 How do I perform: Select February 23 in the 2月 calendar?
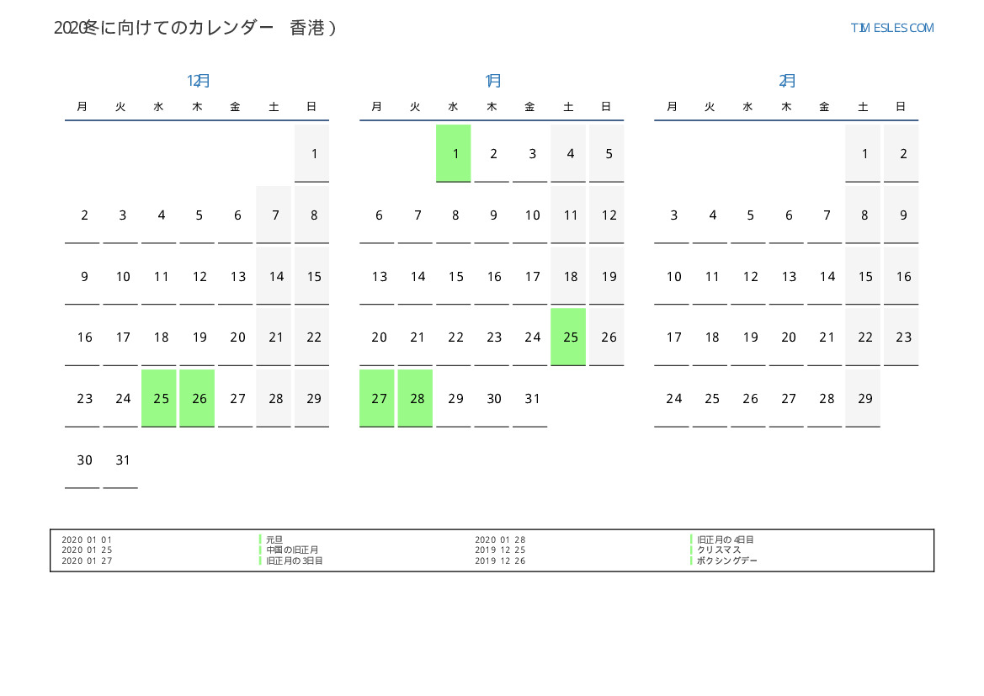point(902,337)
